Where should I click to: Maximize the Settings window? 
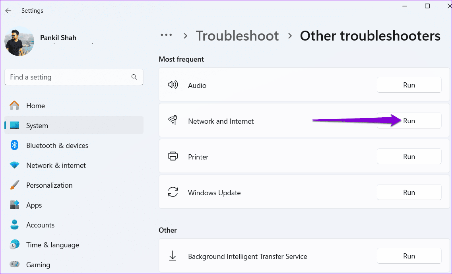click(x=427, y=6)
